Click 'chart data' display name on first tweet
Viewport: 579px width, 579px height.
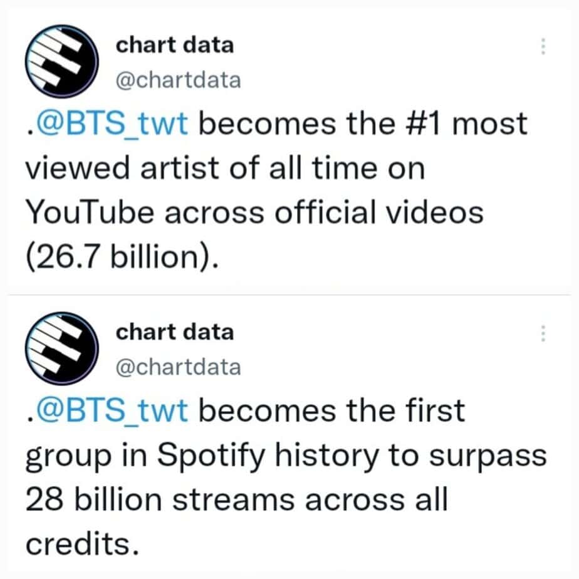tap(174, 45)
